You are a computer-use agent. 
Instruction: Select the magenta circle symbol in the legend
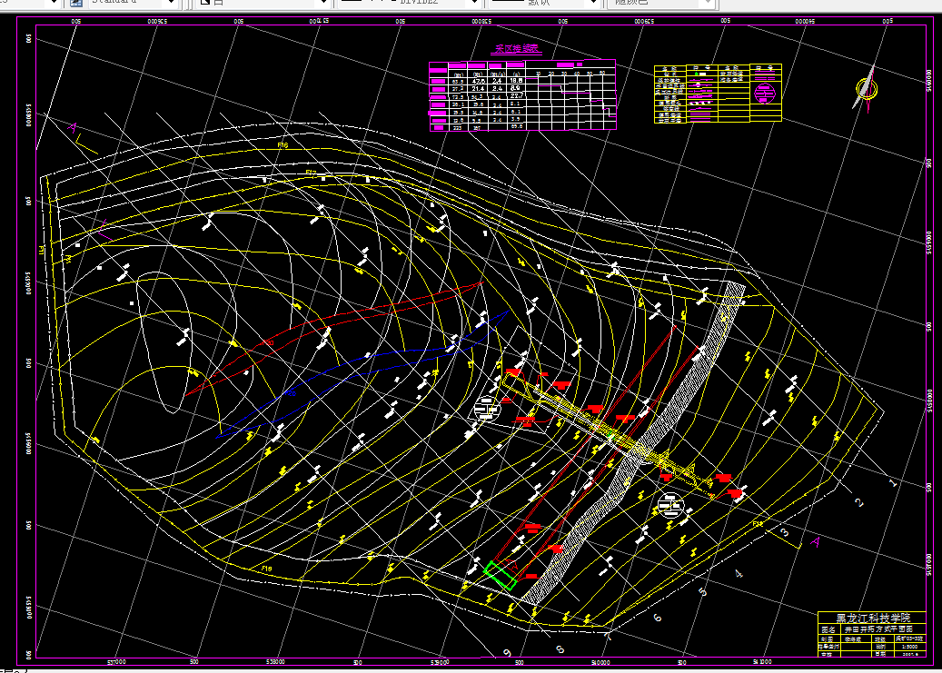point(765,94)
